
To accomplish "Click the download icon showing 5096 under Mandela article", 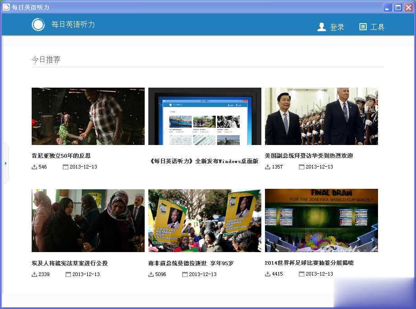I will [x=150, y=274].
